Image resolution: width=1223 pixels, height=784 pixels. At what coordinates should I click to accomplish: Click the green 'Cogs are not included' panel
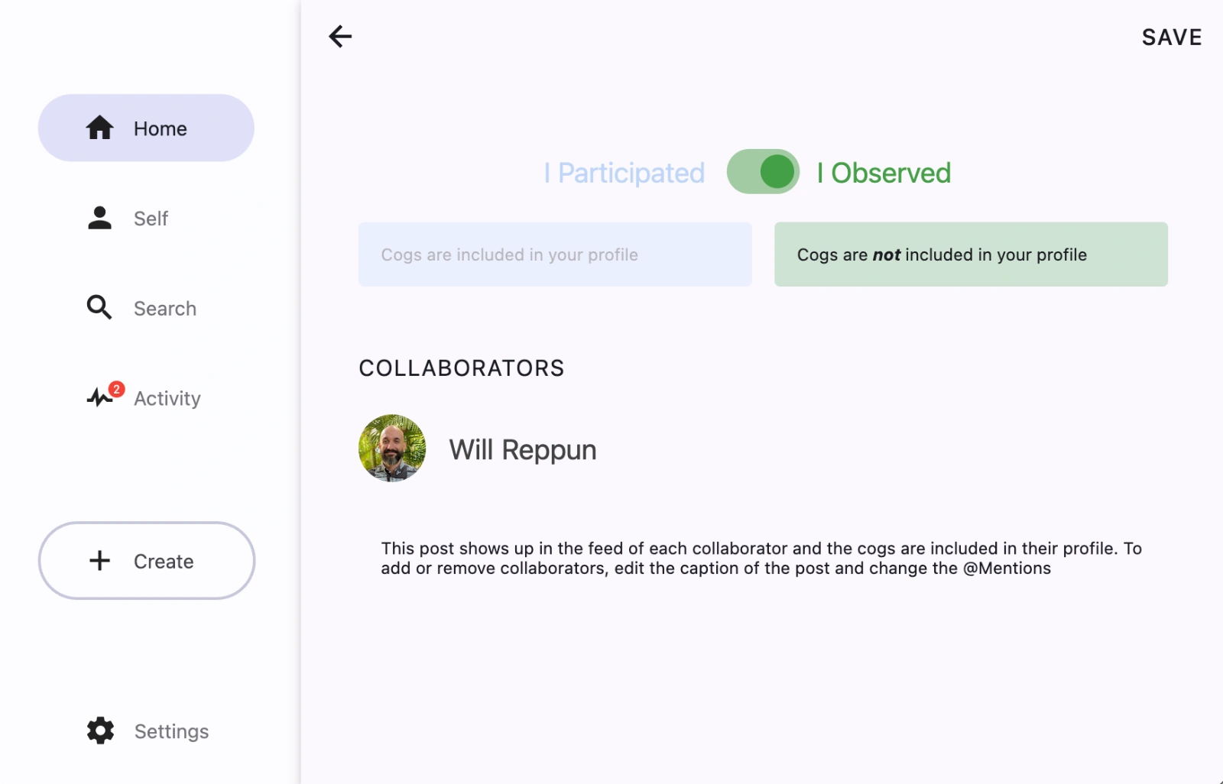tap(971, 254)
